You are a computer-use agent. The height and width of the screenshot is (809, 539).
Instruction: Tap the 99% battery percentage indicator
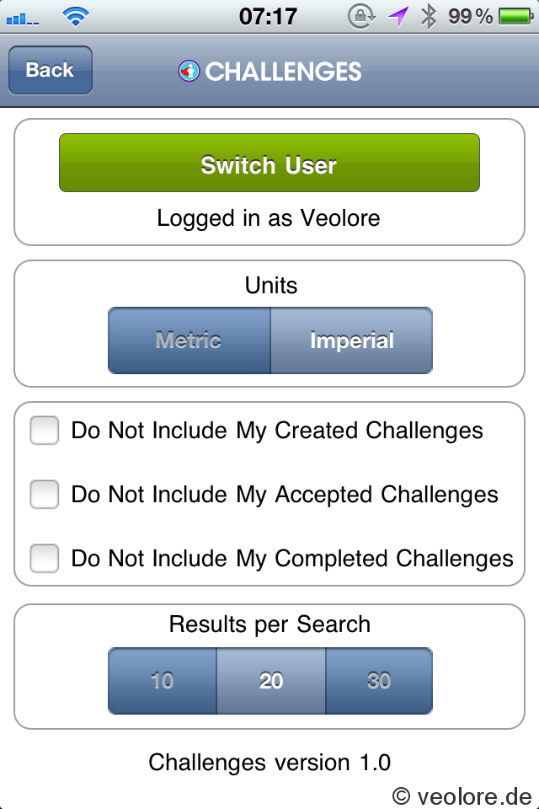(x=470, y=17)
